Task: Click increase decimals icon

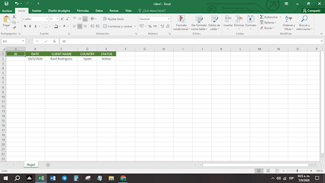Action: [162, 26]
